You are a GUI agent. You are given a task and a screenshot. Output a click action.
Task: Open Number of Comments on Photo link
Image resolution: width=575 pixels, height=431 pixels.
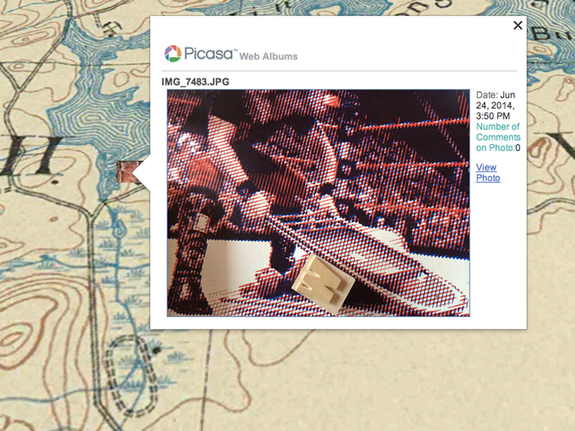click(498, 137)
